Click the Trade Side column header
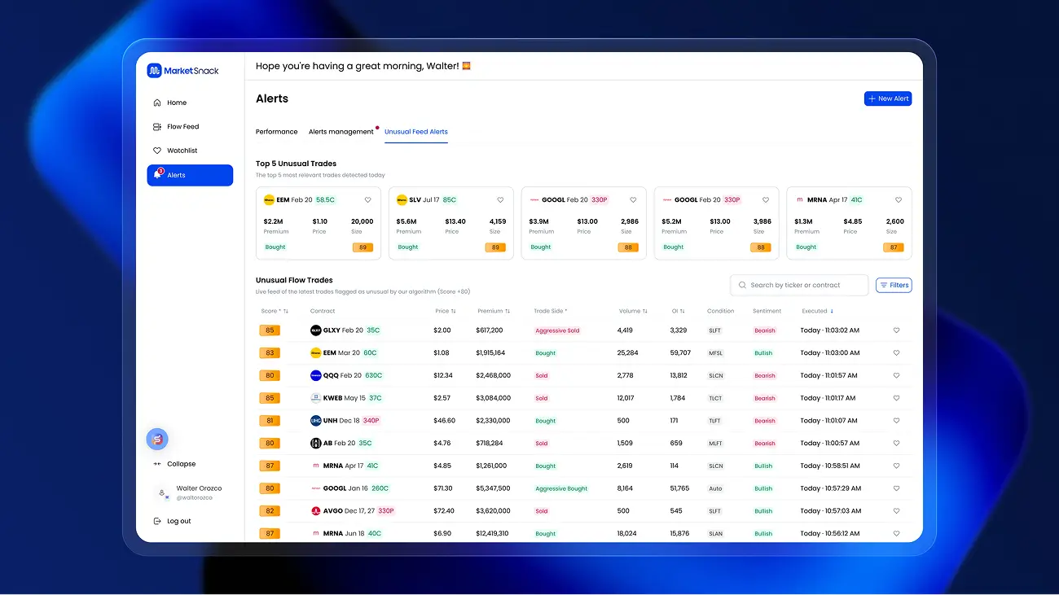The image size is (1059, 595). [551, 311]
